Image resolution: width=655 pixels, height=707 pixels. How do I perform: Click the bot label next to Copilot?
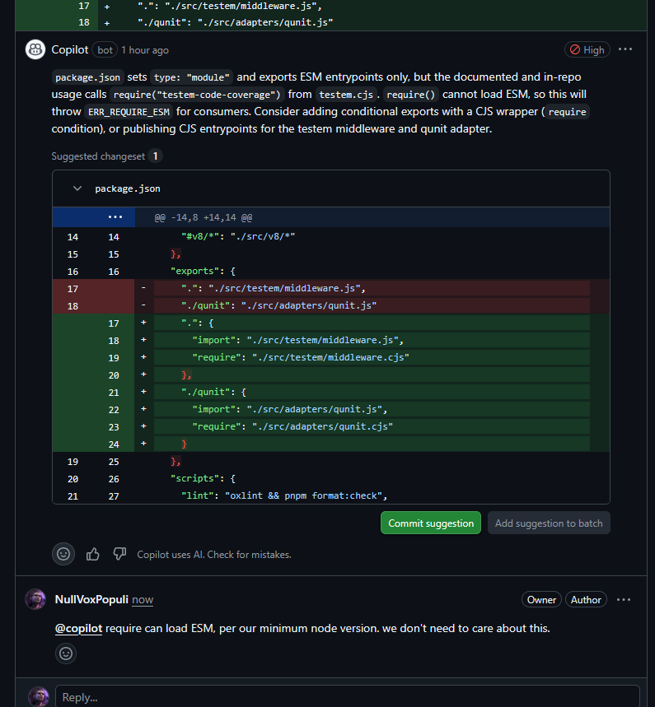[105, 50]
